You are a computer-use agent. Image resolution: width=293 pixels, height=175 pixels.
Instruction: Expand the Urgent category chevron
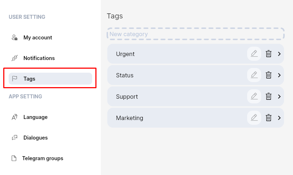point(279,54)
